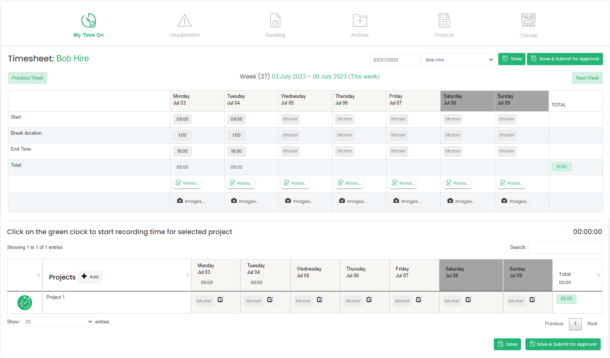Expand the Bob Hire user dropdown
This screenshot has height=358, width=610.
click(x=458, y=60)
